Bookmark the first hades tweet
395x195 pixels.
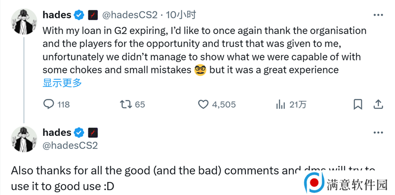357,104
